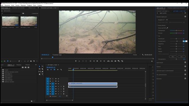Click Mark Out button in Program monitor
Image resolution: width=189 pixels, height=106 pixels.
click(x=86, y=61)
